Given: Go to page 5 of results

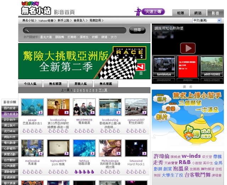Looking at the screenshot, I should 84,90.
